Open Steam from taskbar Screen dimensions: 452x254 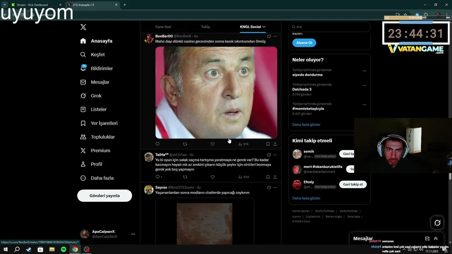point(29,249)
